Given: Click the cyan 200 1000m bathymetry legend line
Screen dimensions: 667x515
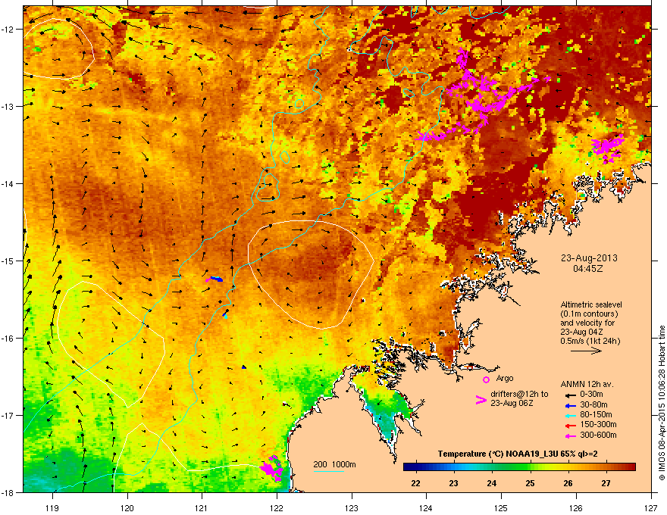Looking at the screenshot, I should [329, 471].
